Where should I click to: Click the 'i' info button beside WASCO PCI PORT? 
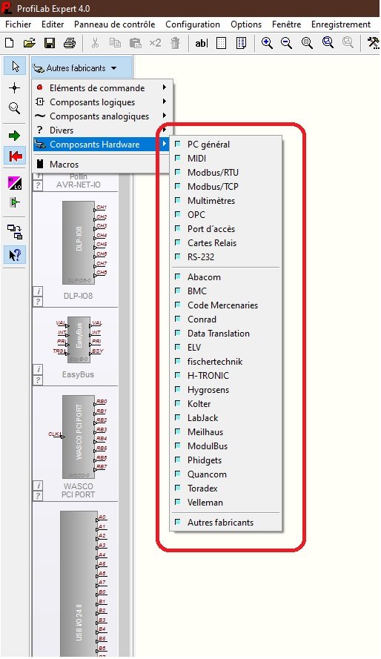[39, 486]
